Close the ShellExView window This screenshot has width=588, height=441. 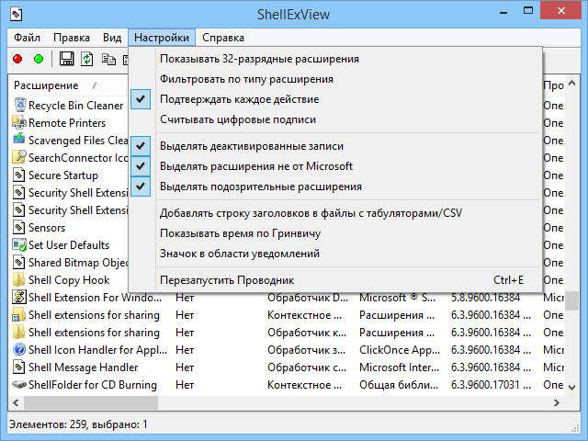pyautogui.click(x=561, y=11)
